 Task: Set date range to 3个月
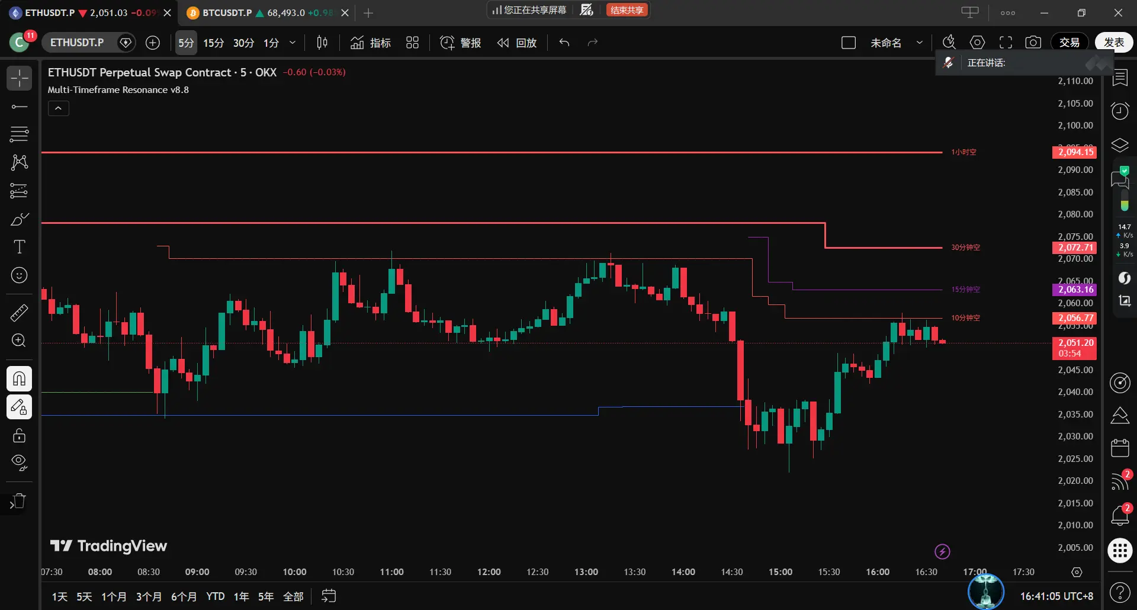coord(149,596)
